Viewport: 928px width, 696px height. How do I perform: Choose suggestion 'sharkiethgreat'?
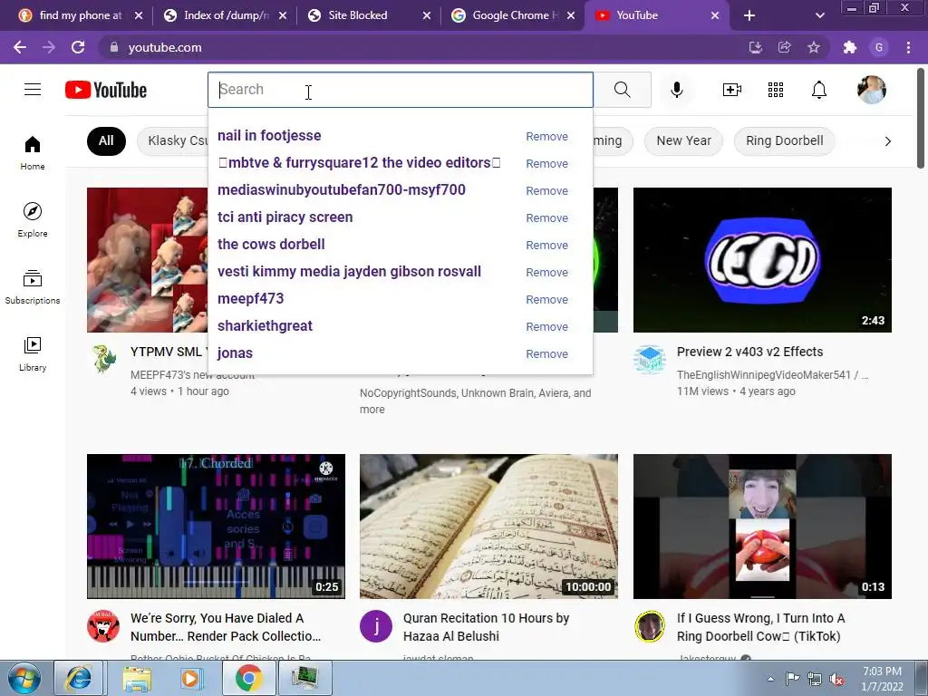coord(265,326)
